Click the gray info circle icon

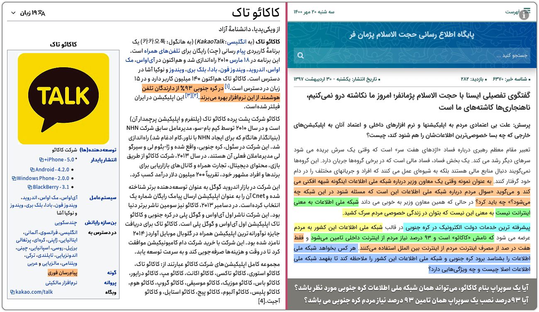[524, 15]
